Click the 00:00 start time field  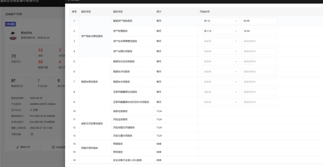pyautogui.click(x=259, y=21)
